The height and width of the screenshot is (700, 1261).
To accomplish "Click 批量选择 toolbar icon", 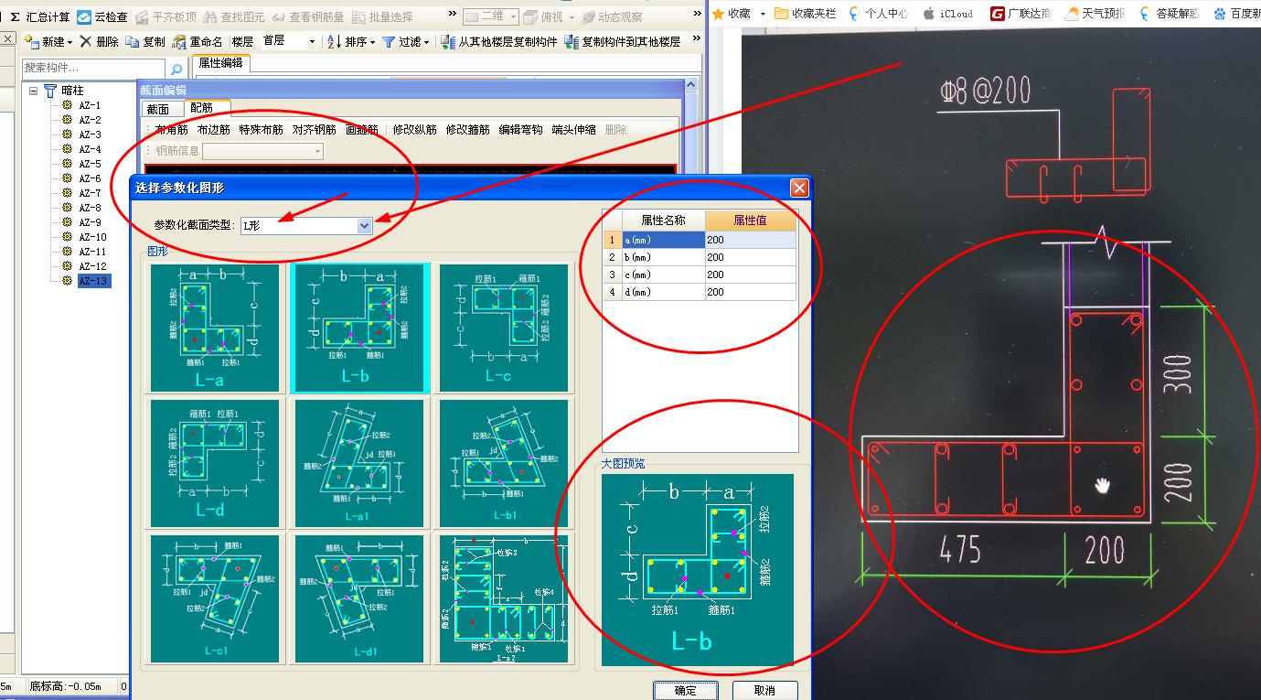I will point(359,16).
